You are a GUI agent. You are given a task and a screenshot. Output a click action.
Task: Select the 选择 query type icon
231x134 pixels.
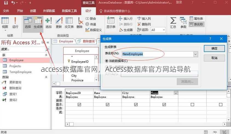[28, 22]
